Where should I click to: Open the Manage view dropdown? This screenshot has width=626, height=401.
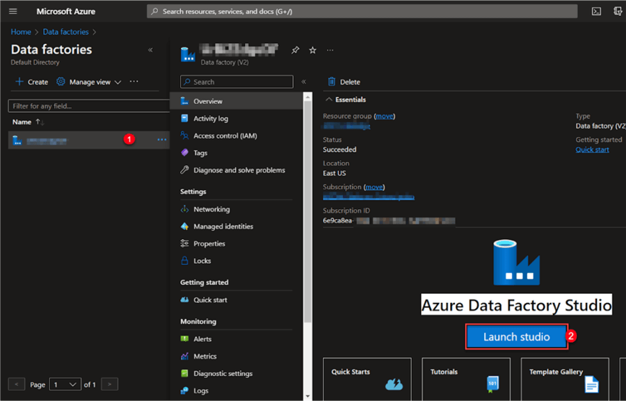88,82
